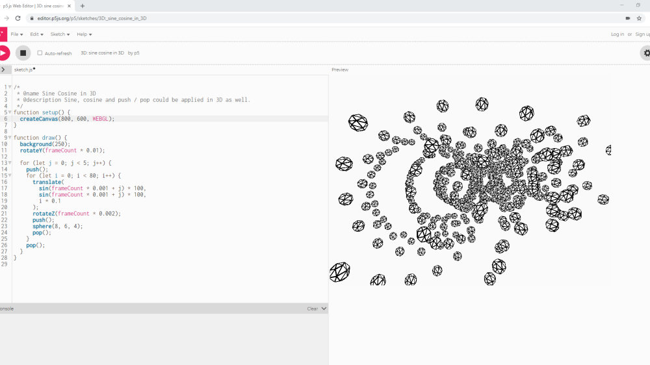The image size is (650, 365).
Task: Enable the Auto-refresh checkbox
Action: (40, 53)
